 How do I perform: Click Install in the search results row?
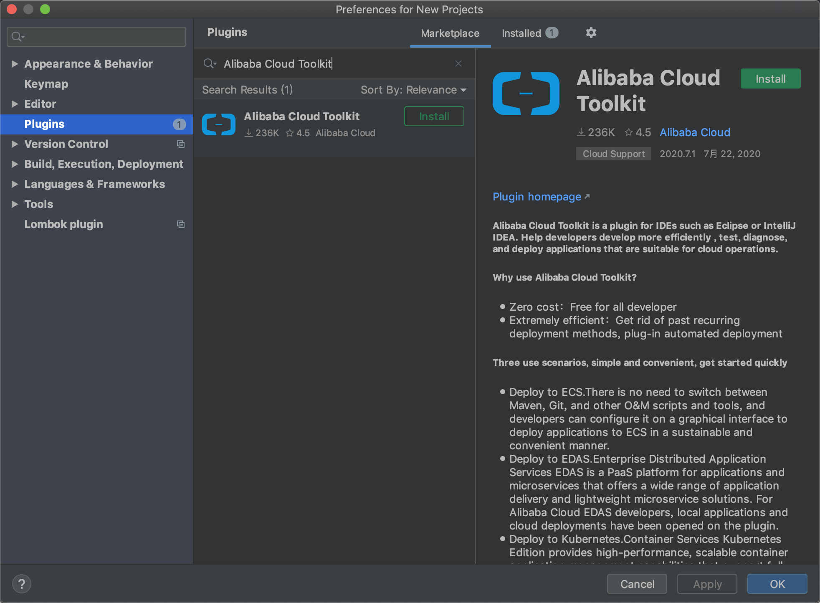click(x=434, y=116)
